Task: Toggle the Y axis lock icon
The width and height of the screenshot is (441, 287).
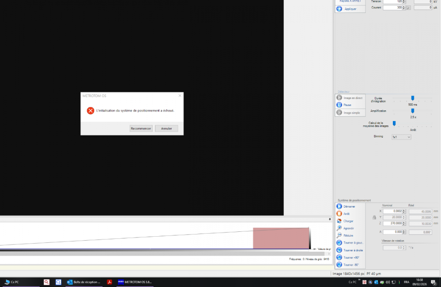Action: click(x=374, y=217)
